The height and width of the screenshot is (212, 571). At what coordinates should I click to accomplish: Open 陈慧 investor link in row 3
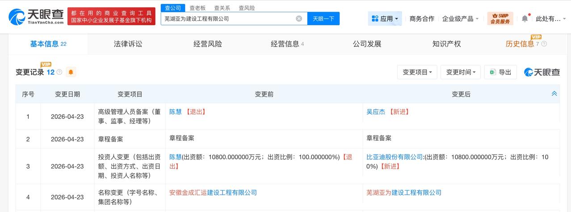[x=176, y=157]
